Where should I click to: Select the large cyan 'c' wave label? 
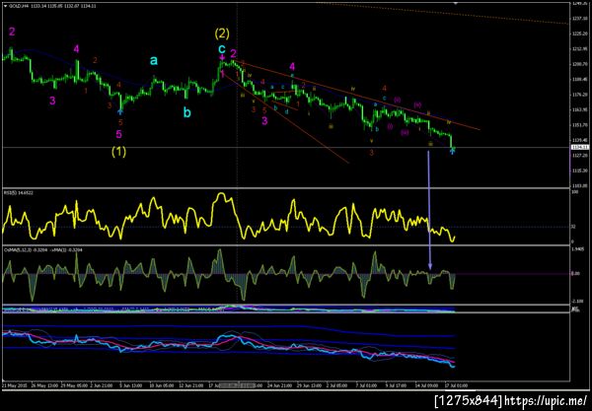click(222, 48)
